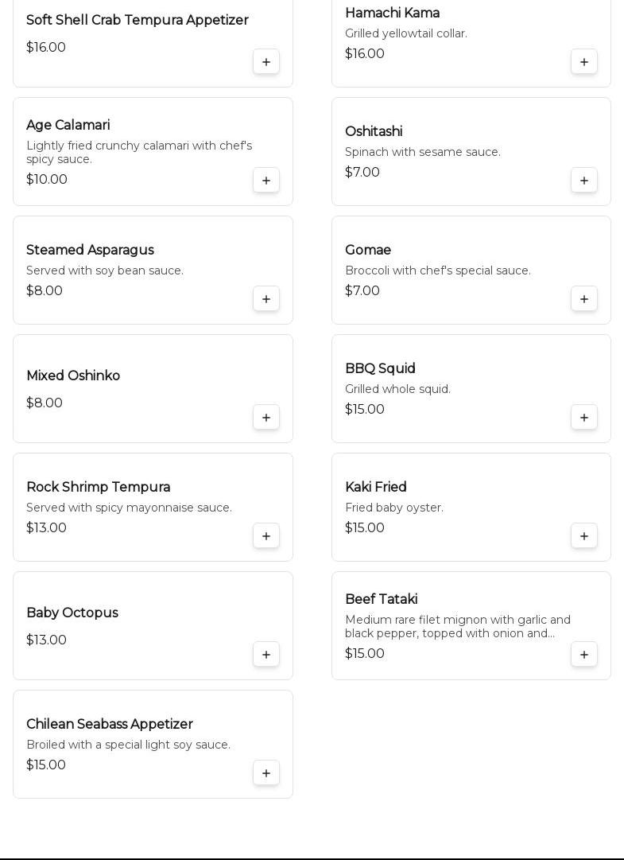
Task: Open Beef Tataki item title
Action: tap(381, 599)
